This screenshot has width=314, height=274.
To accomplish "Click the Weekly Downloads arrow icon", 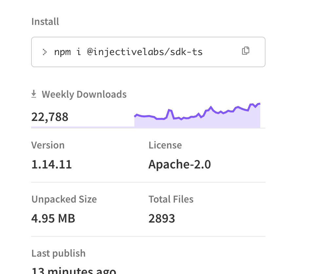I will point(34,94).
